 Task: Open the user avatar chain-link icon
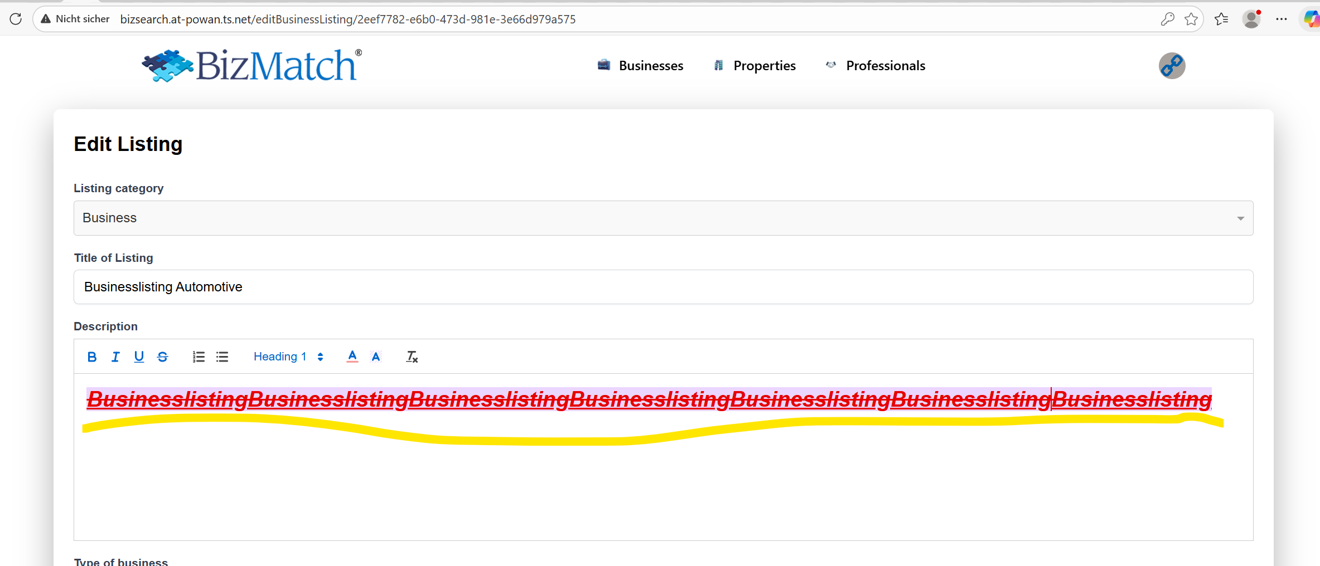(x=1172, y=66)
